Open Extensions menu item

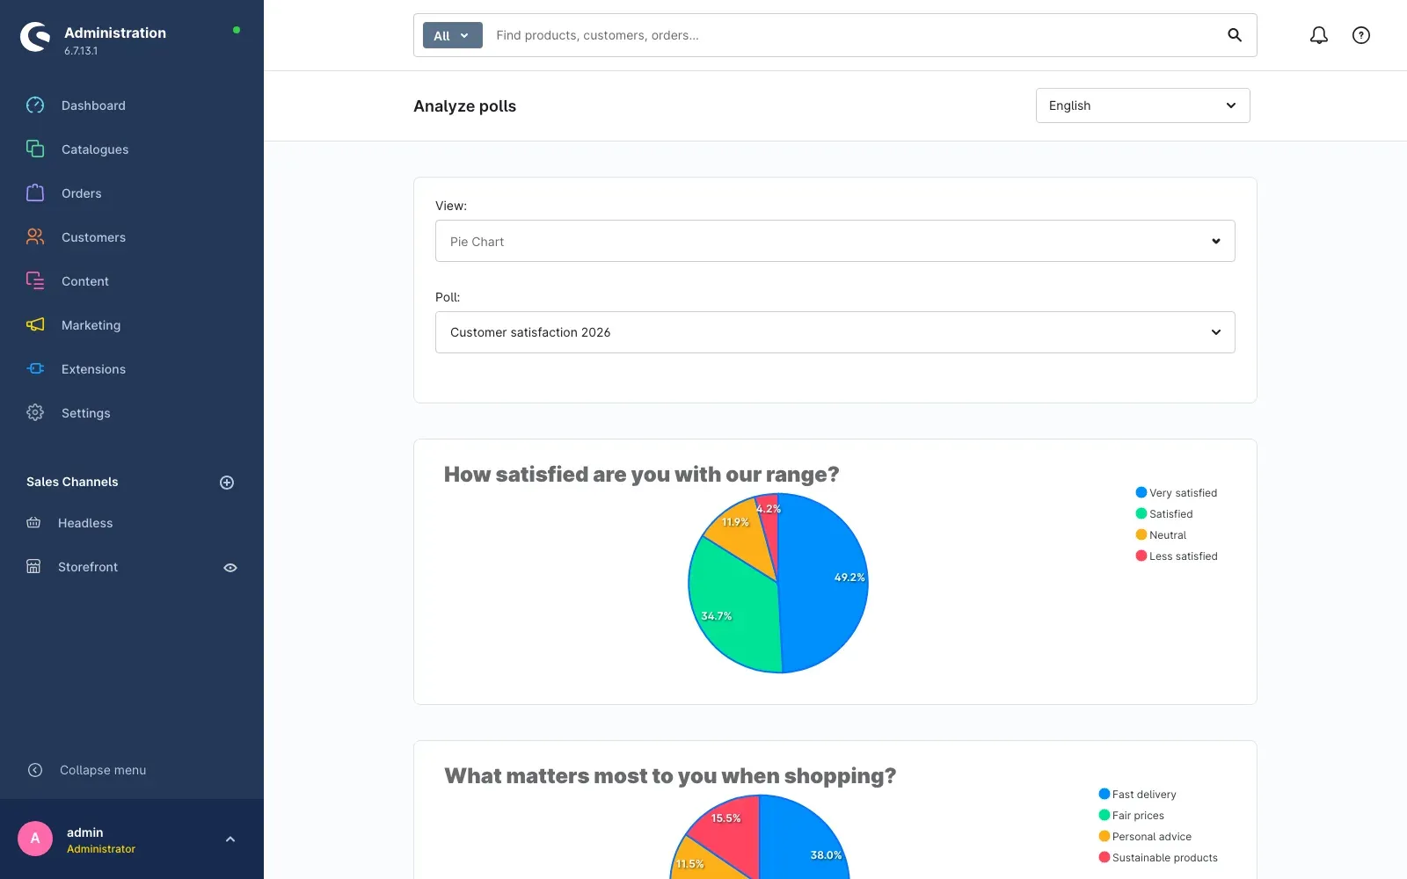coord(93,369)
